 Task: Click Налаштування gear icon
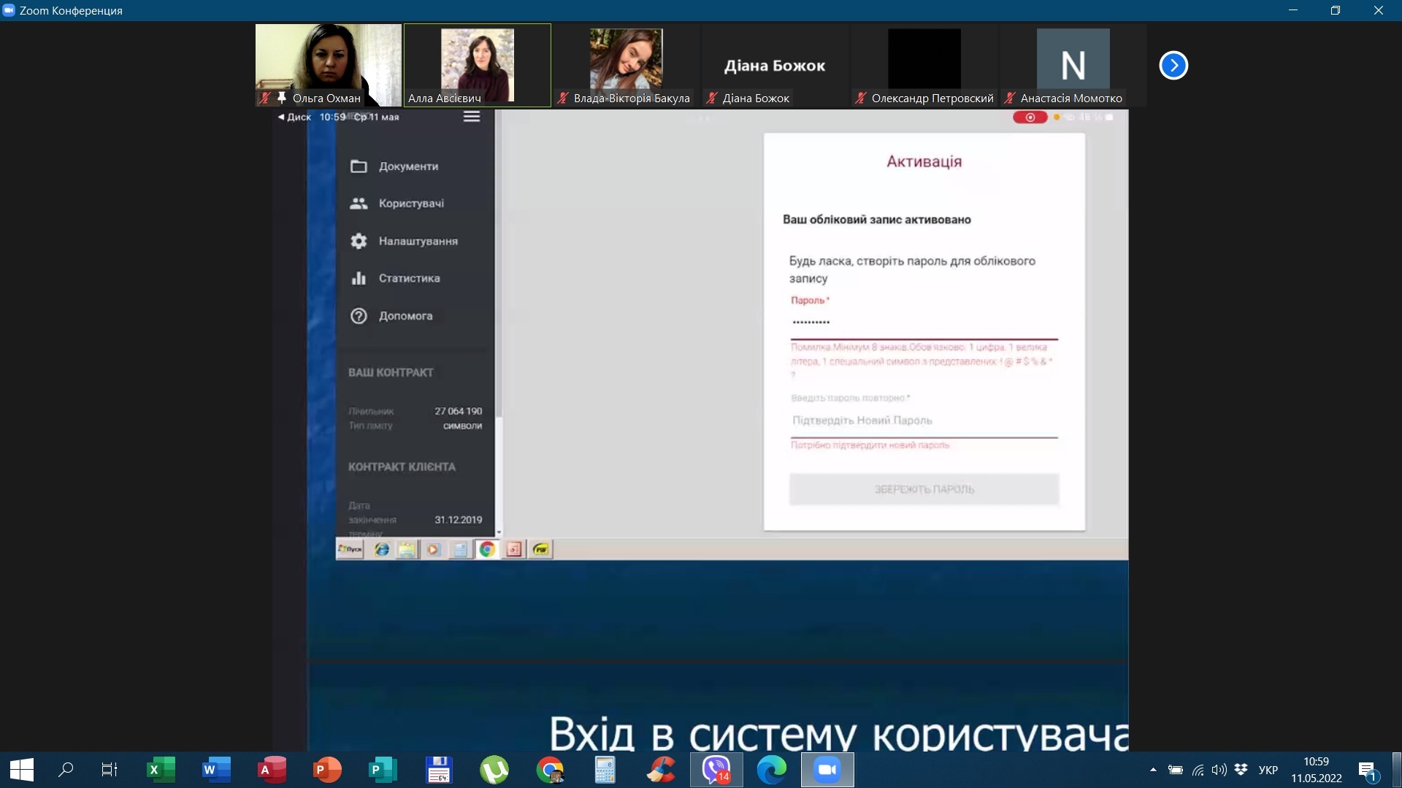(359, 241)
